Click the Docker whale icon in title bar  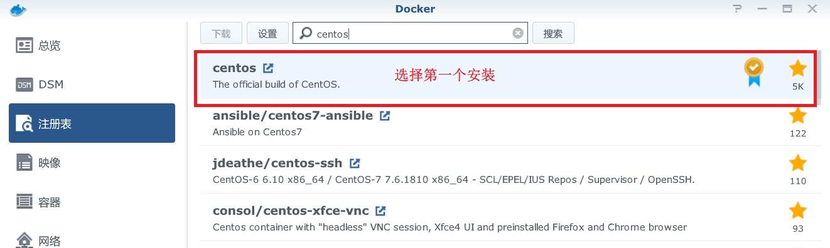click(x=13, y=9)
